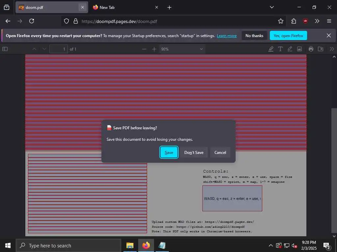Image resolution: width=337 pixels, height=252 pixels.
Task: Show hidden system tray icons
Action: click(271, 245)
